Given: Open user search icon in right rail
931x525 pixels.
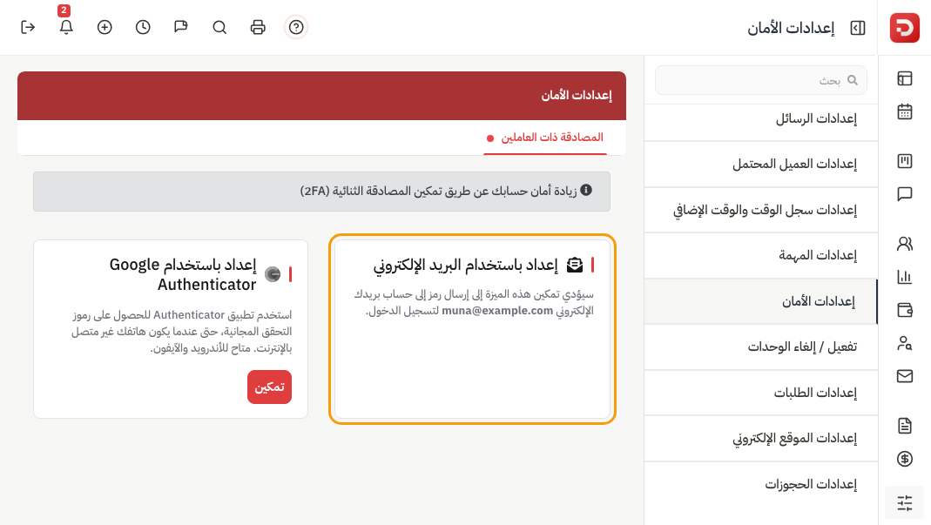Looking at the screenshot, I should [x=904, y=343].
